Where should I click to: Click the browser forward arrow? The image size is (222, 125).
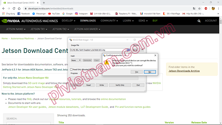(x=9, y=9)
